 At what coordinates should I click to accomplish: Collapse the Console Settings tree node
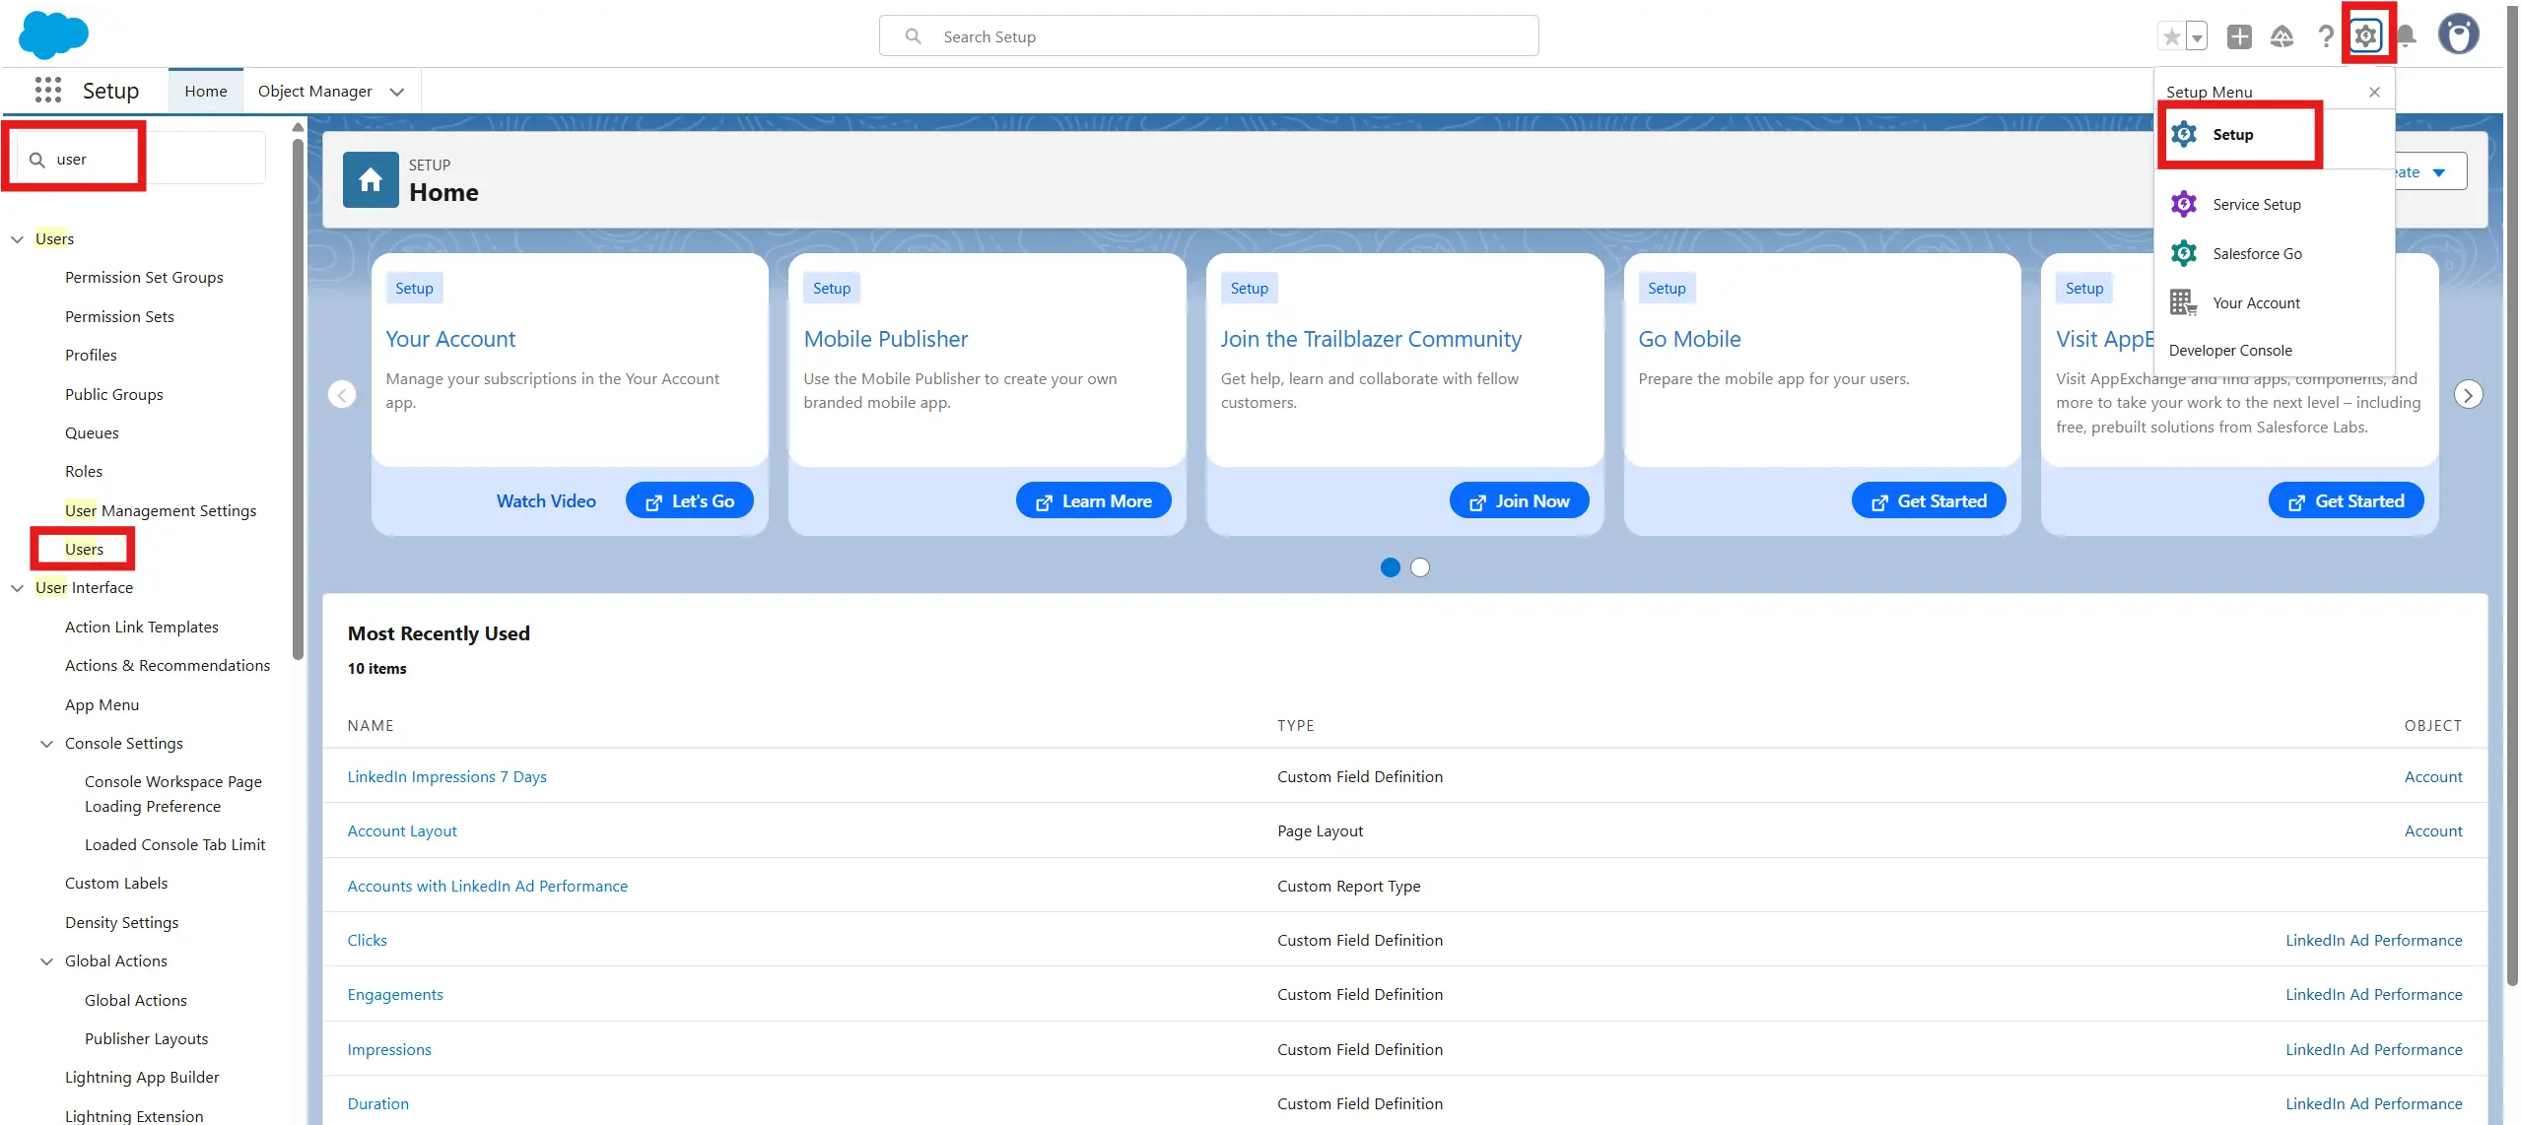(46, 744)
